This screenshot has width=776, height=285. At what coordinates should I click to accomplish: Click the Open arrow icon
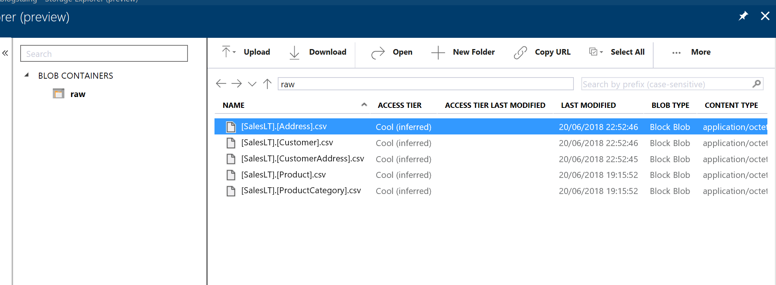coord(378,52)
